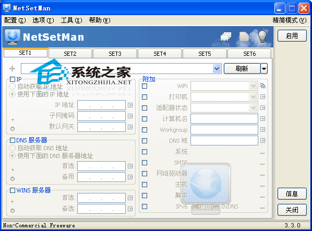The width and height of the screenshot is (312, 231).
Task: Click the light bulb tips icon
Action: (262, 36)
